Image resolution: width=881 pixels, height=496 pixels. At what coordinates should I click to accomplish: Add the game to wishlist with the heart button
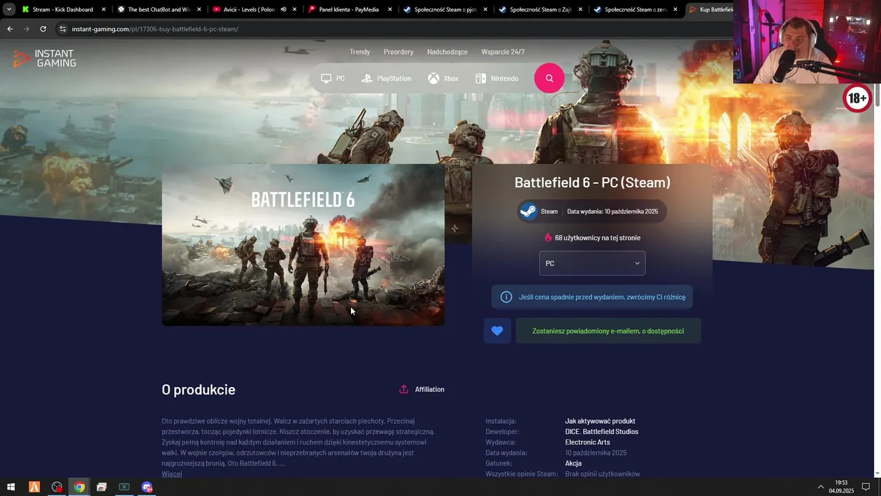coord(497,331)
